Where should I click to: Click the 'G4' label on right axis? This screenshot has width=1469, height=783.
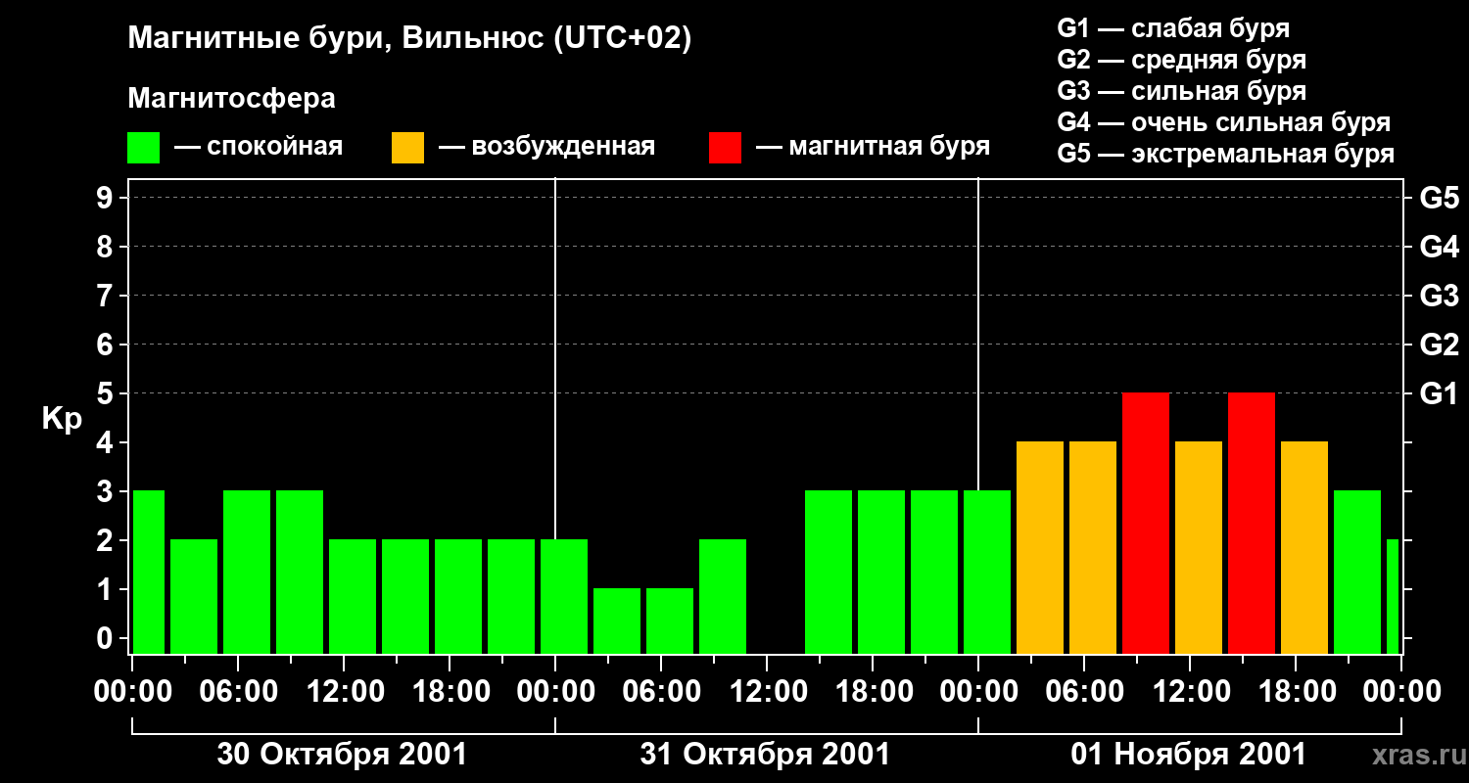click(x=1439, y=248)
